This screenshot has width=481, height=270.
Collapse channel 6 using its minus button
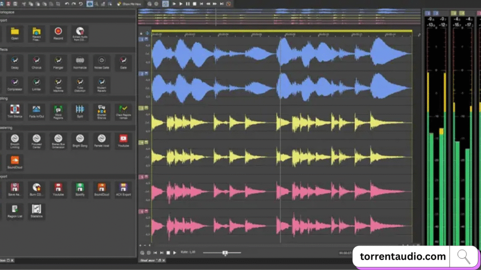[146, 211]
